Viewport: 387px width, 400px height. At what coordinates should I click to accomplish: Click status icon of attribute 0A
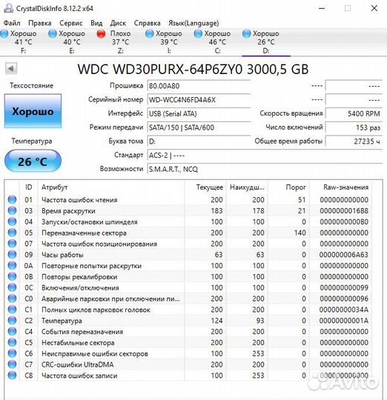click(12, 266)
